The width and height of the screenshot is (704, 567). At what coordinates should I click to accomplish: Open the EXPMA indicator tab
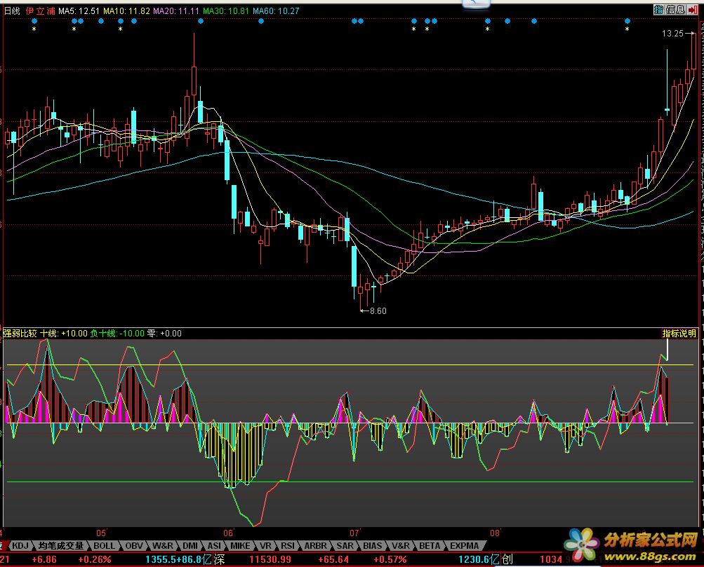pyautogui.click(x=464, y=545)
